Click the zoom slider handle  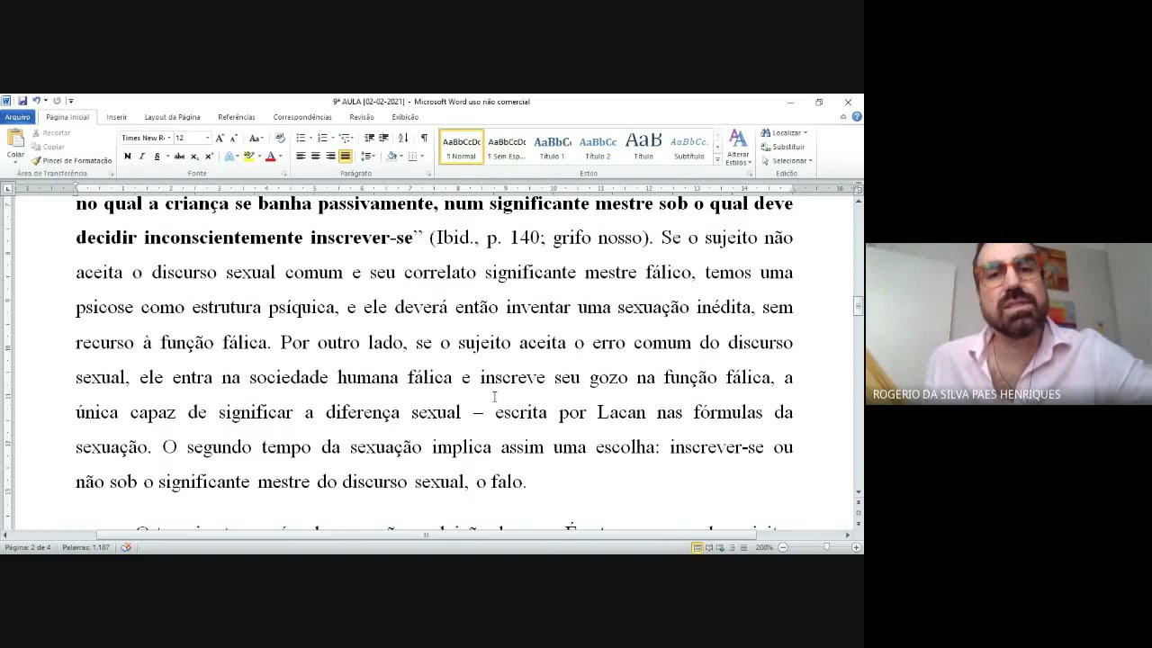(x=826, y=547)
